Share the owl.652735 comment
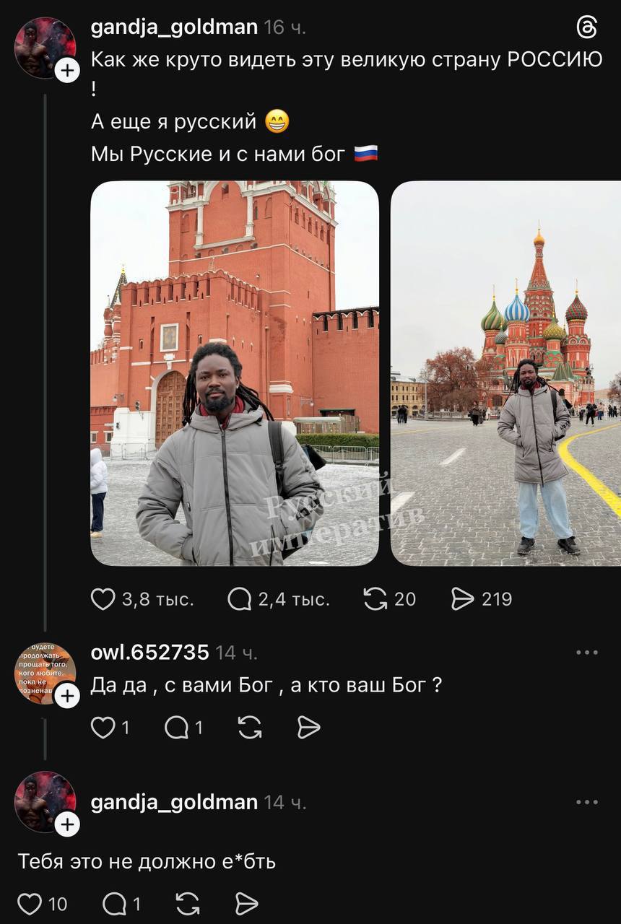 (x=308, y=728)
